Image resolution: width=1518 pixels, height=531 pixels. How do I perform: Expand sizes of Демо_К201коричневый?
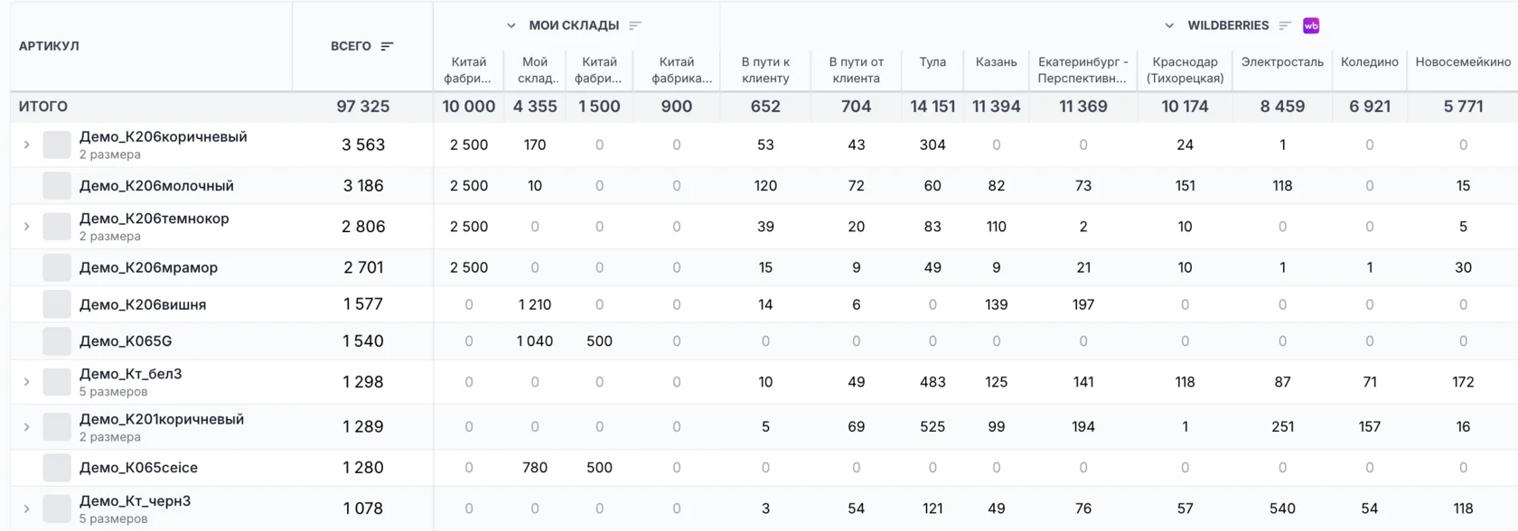pyautogui.click(x=26, y=427)
